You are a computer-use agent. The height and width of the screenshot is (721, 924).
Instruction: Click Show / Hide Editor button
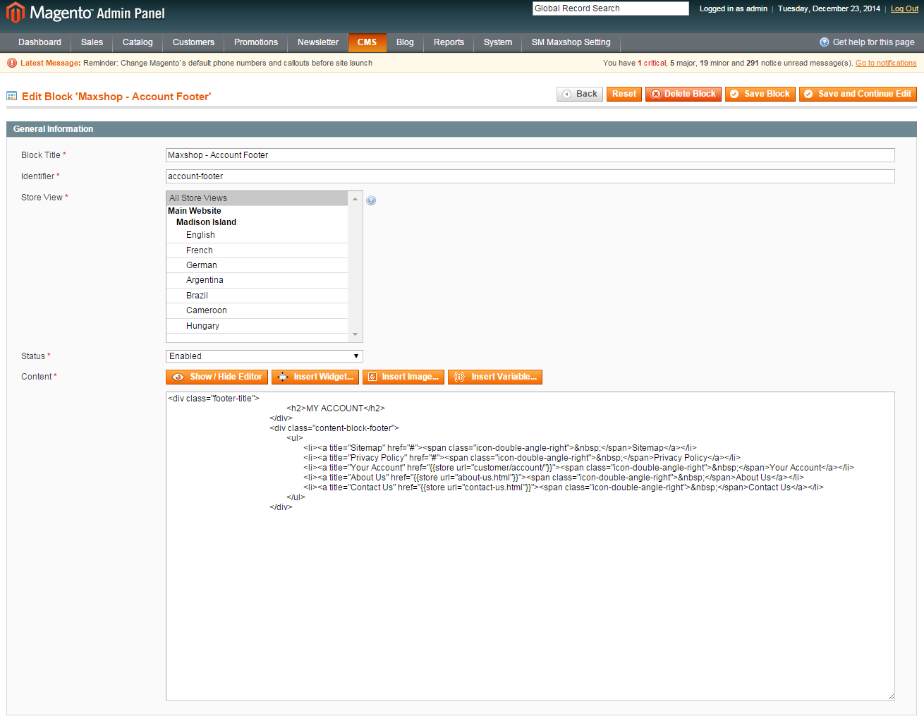point(217,377)
